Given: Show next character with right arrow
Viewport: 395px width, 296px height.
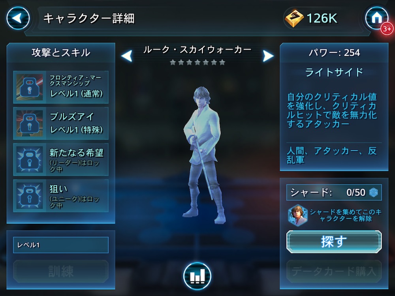Looking at the screenshot, I should (268, 56).
